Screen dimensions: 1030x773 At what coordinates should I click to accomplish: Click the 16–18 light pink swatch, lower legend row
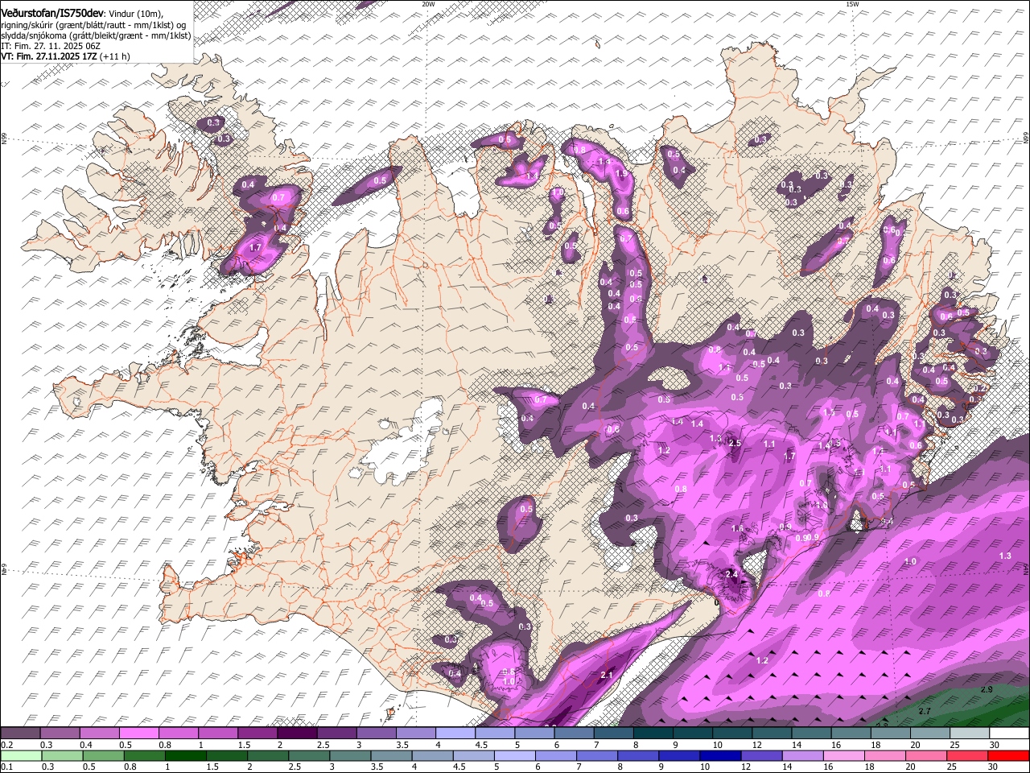(x=843, y=755)
